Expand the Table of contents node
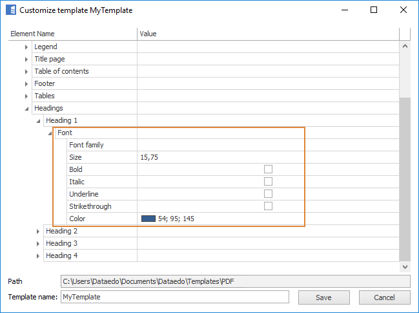The image size is (419, 313). tap(26, 72)
